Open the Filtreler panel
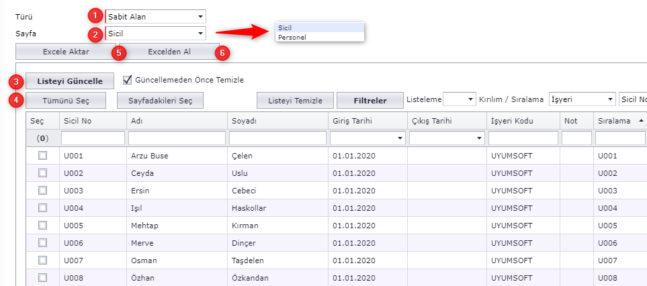Image resolution: width=647 pixels, height=286 pixels. [370, 100]
